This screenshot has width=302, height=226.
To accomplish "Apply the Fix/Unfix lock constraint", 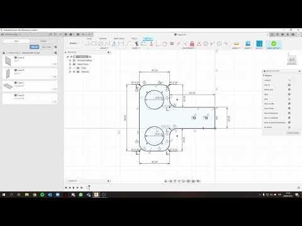I will [192, 43].
